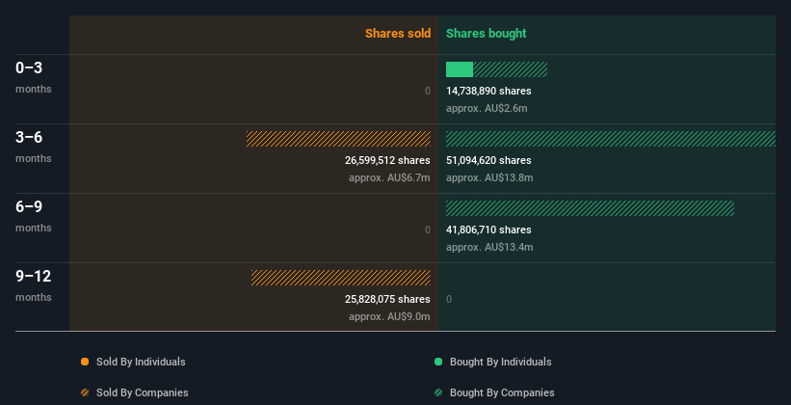Click the 51,094,620 shares value

[x=488, y=161]
